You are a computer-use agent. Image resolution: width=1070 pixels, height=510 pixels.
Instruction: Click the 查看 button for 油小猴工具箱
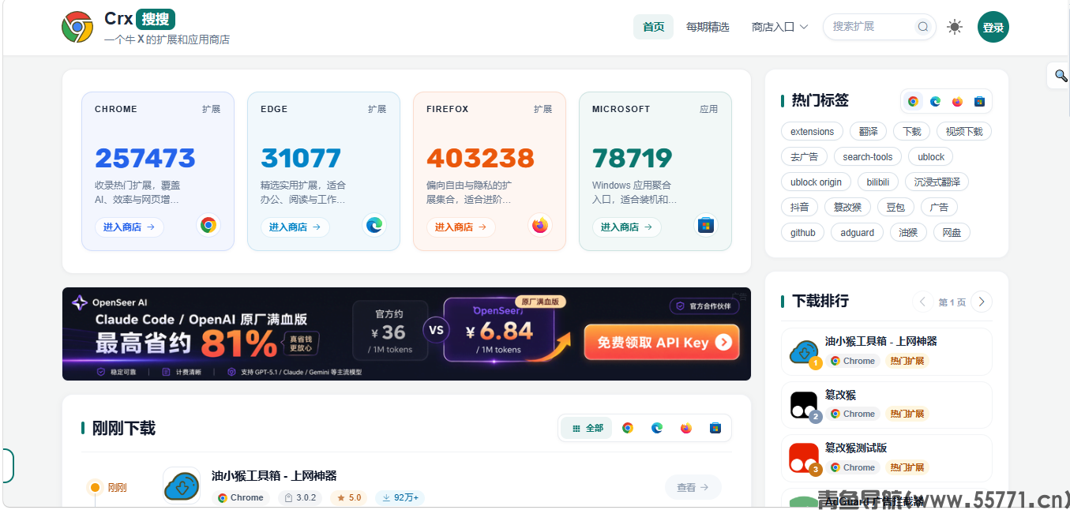click(693, 488)
